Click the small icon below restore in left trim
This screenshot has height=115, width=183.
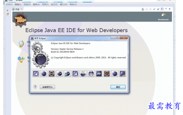point(7,14)
